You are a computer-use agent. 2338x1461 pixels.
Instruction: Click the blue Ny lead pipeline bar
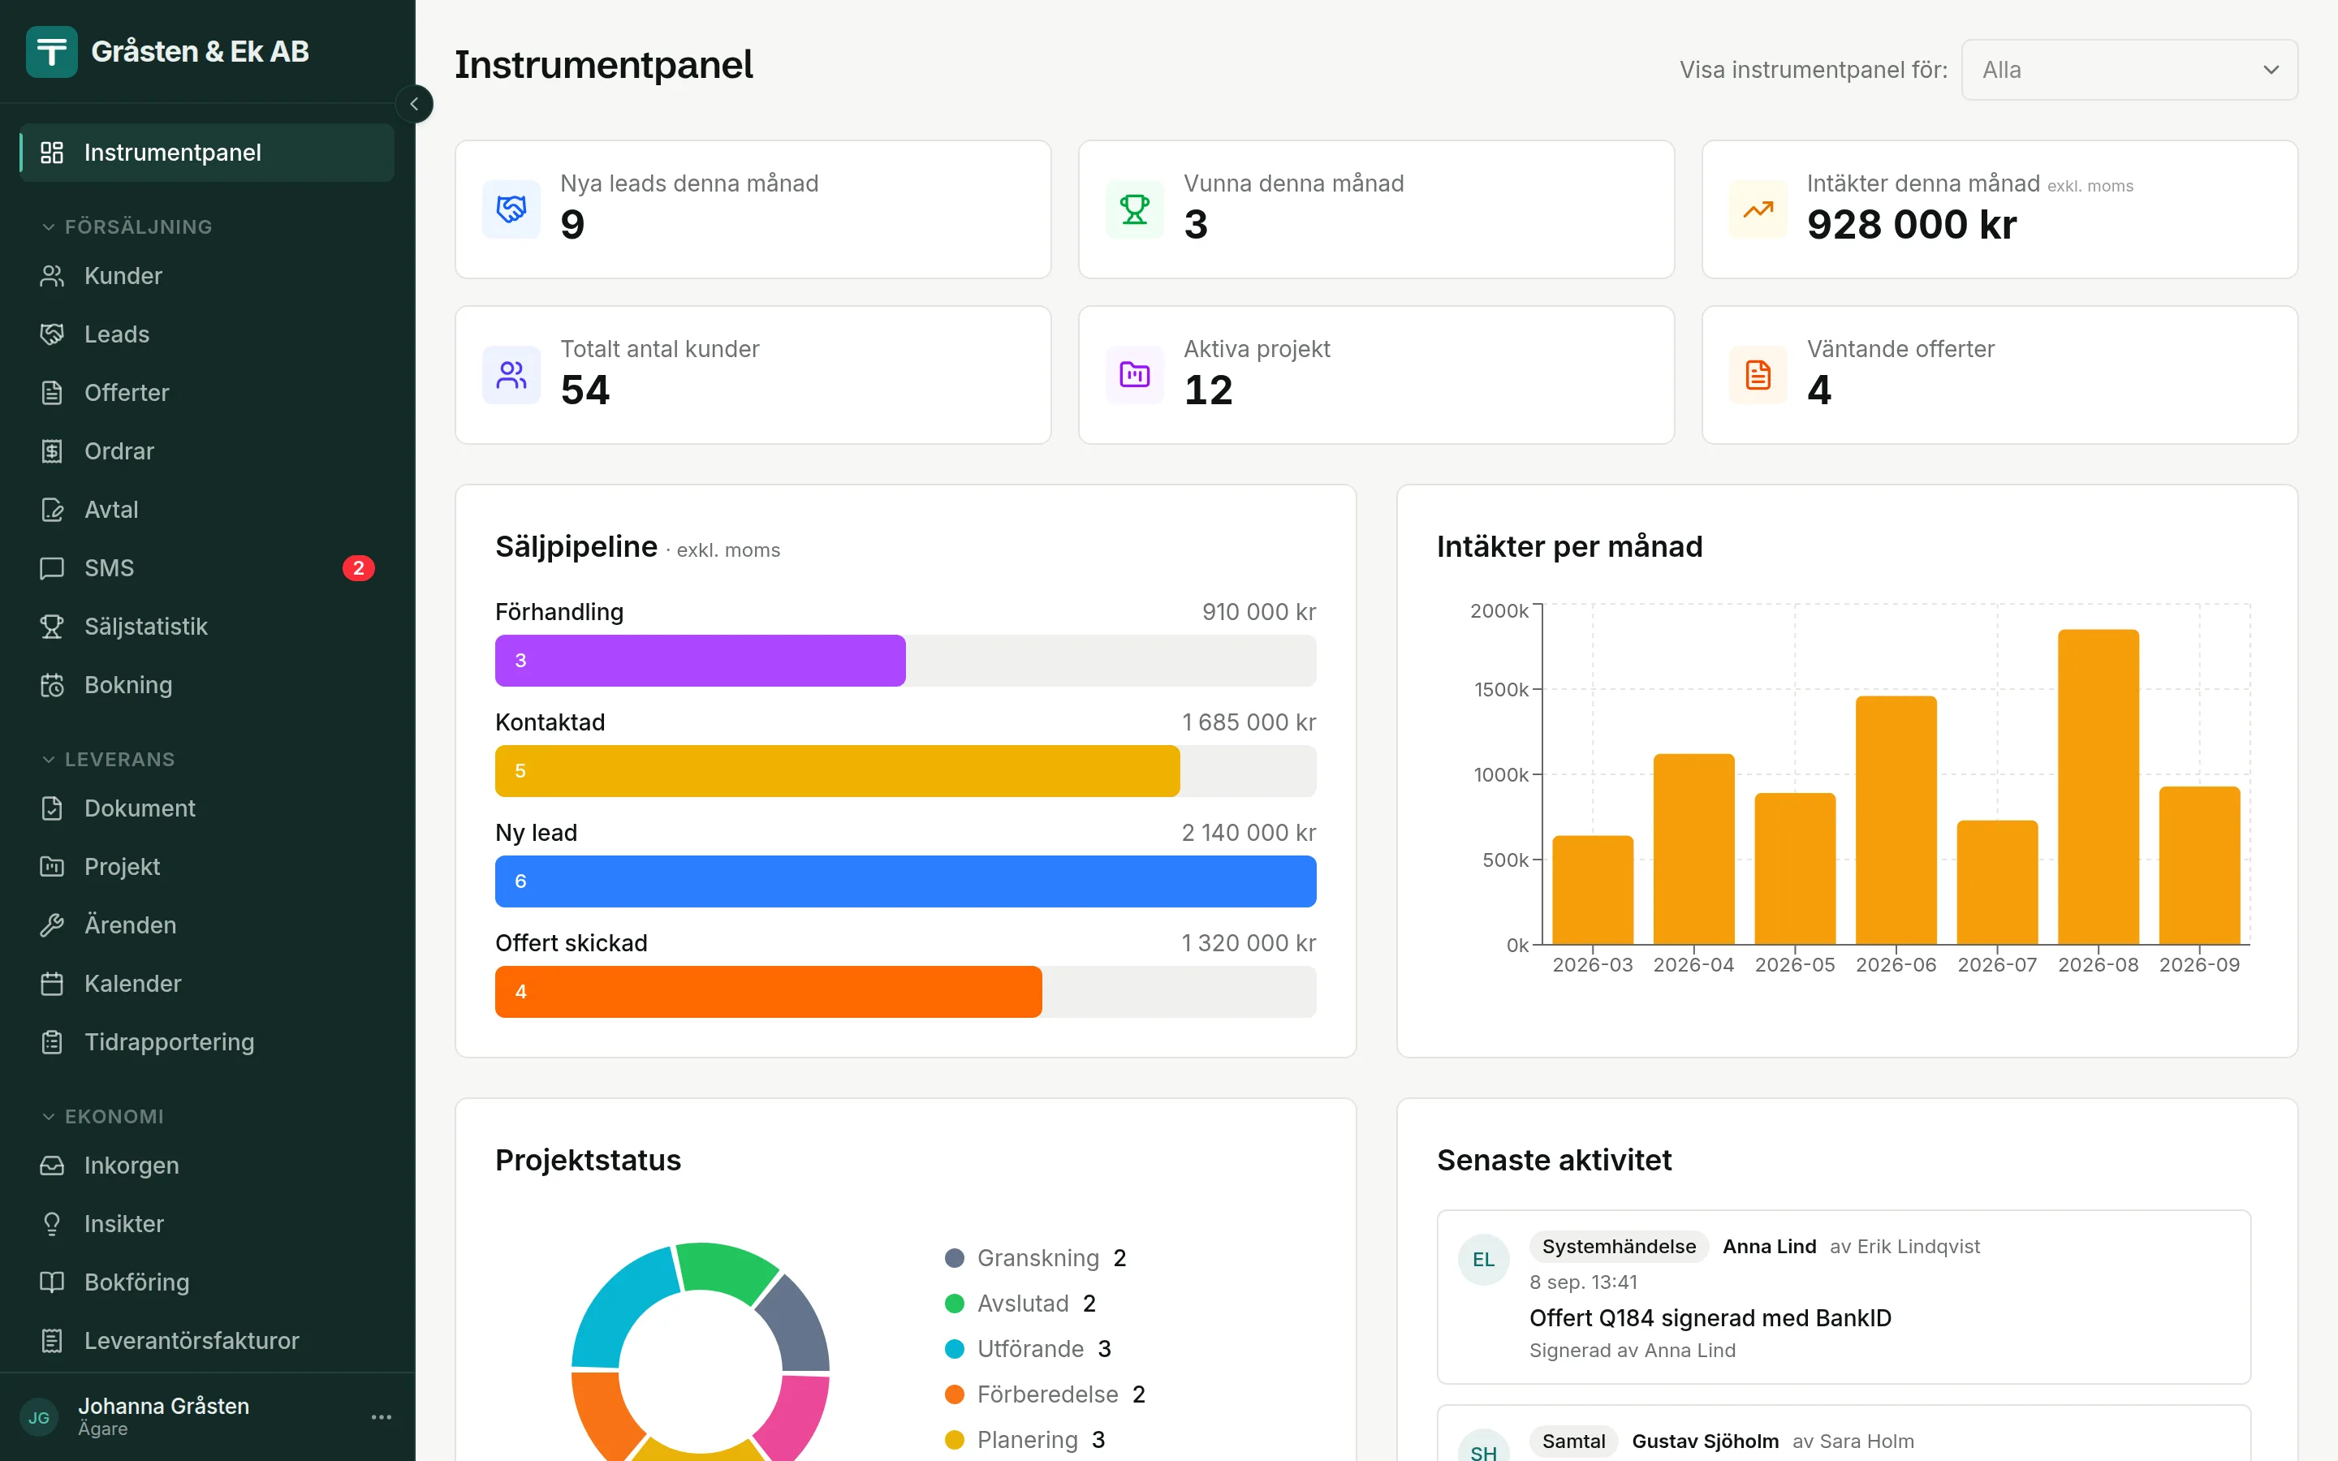[905, 881]
